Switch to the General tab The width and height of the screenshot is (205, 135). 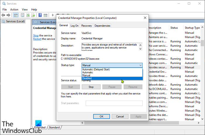(x=64, y=25)
